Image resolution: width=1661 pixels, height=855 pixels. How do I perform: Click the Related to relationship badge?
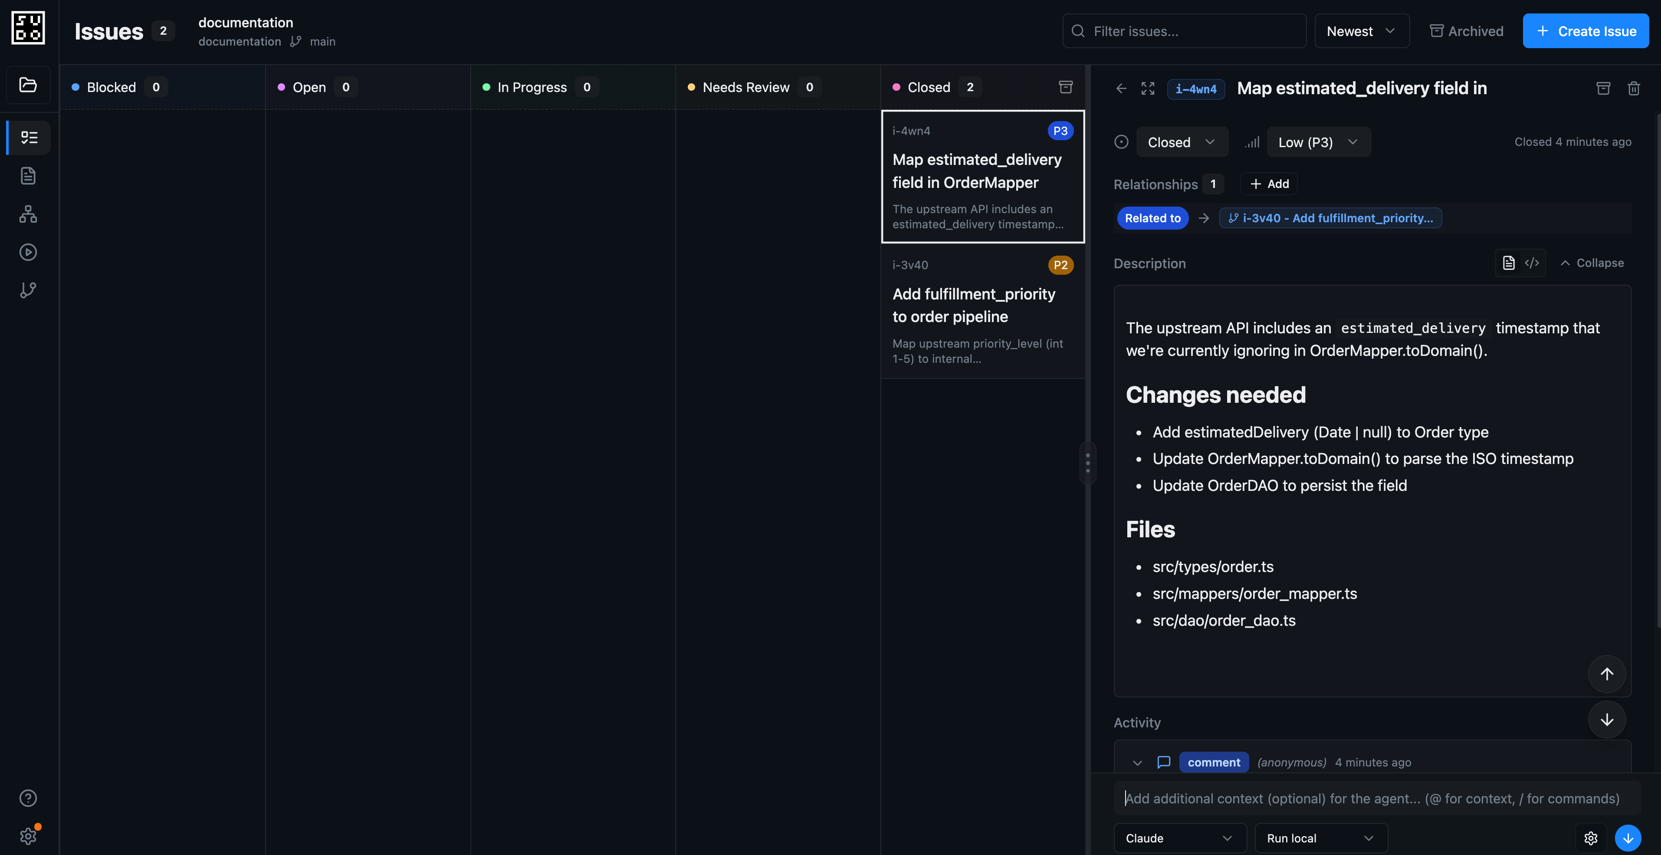coord(1152,218)
